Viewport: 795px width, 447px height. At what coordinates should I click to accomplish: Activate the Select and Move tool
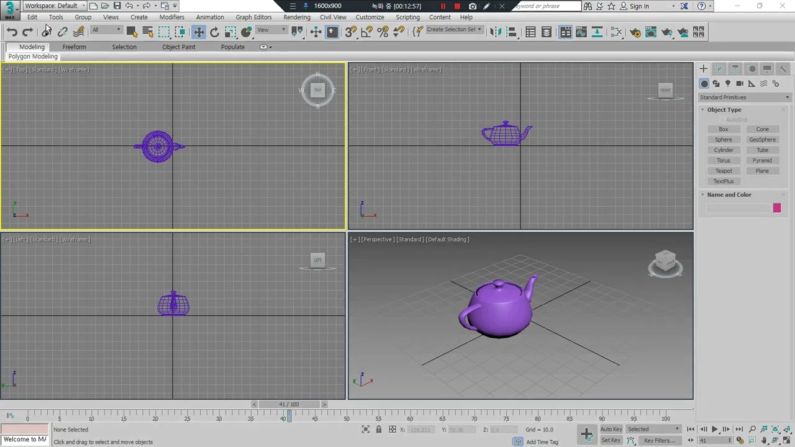[199, 32]
